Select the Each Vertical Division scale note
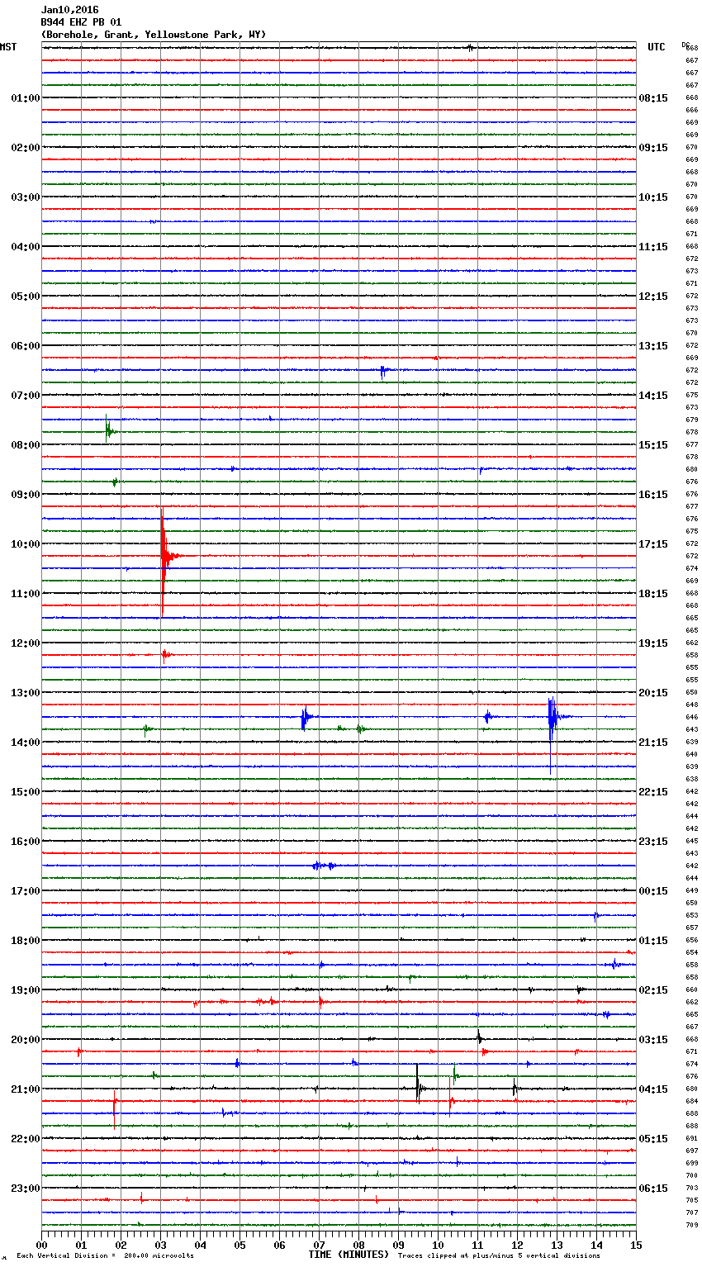 coord(105,1256)
